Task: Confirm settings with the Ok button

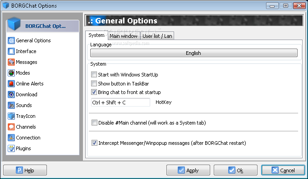Action: [235, 170]
